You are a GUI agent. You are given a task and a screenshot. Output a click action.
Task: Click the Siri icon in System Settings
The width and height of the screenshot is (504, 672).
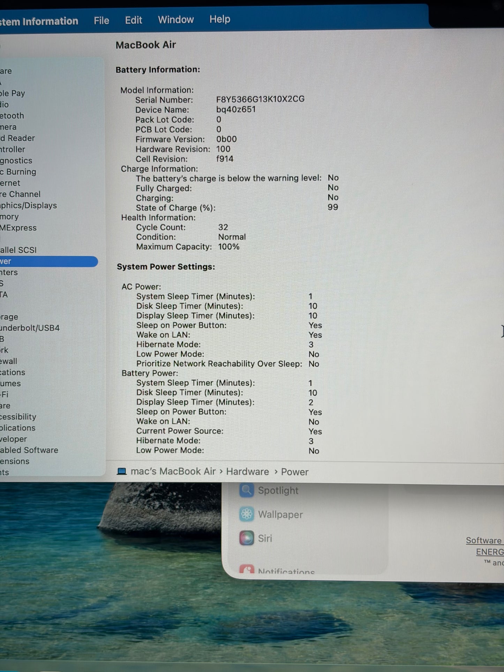point(247,538)
